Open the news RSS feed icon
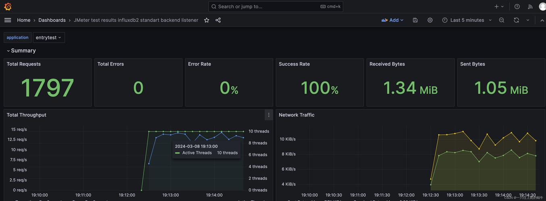Screen dimensions: 546x201 (530, 6)
